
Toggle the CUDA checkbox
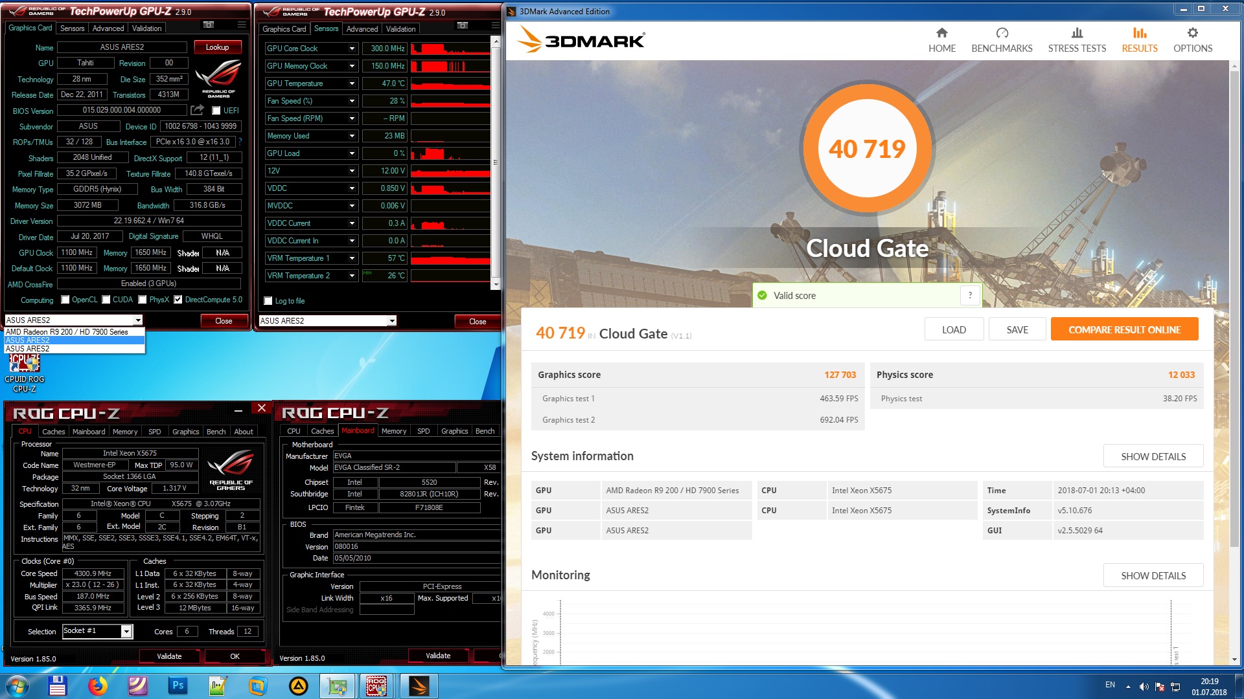[106, 300]
